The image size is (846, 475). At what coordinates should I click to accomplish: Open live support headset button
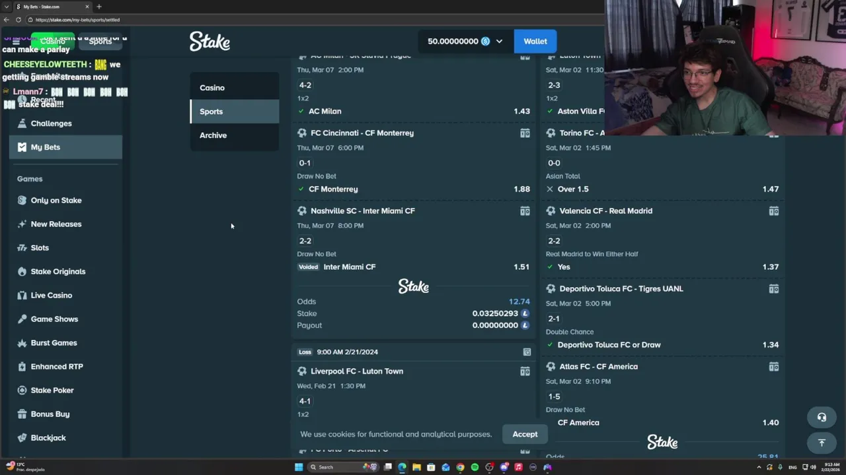[x=822, y=418]
